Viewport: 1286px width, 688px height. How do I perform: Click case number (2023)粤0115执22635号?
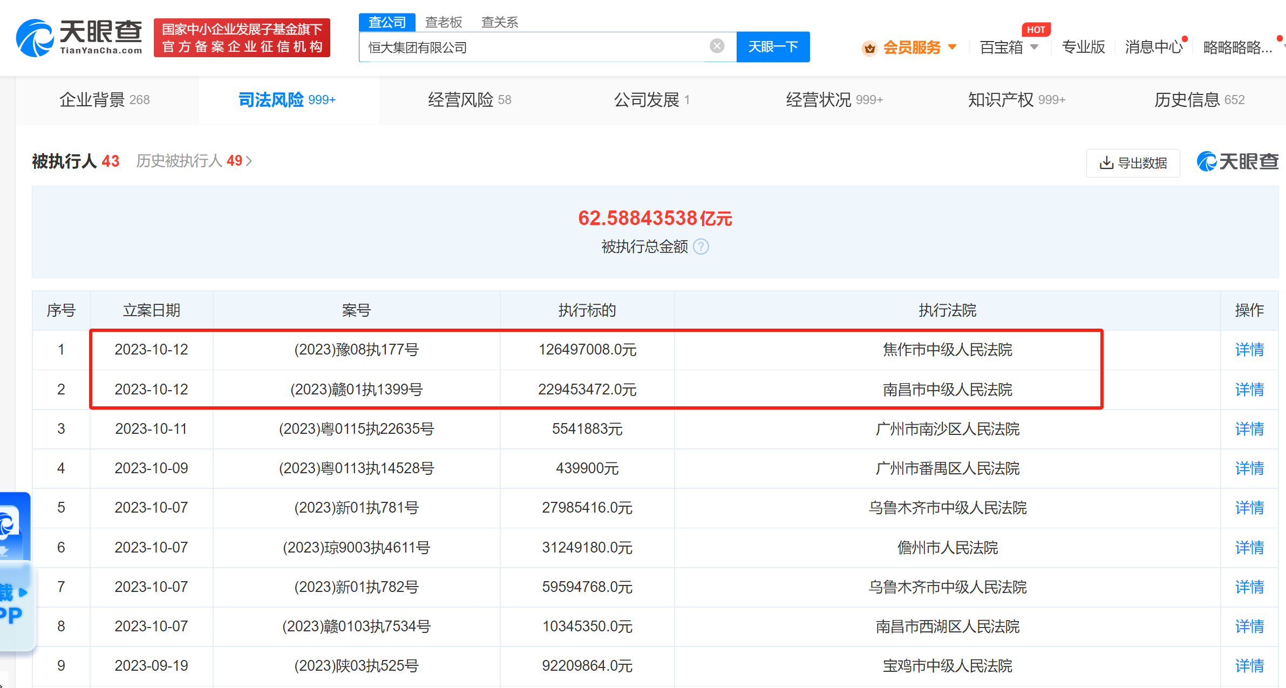(356, 429)
